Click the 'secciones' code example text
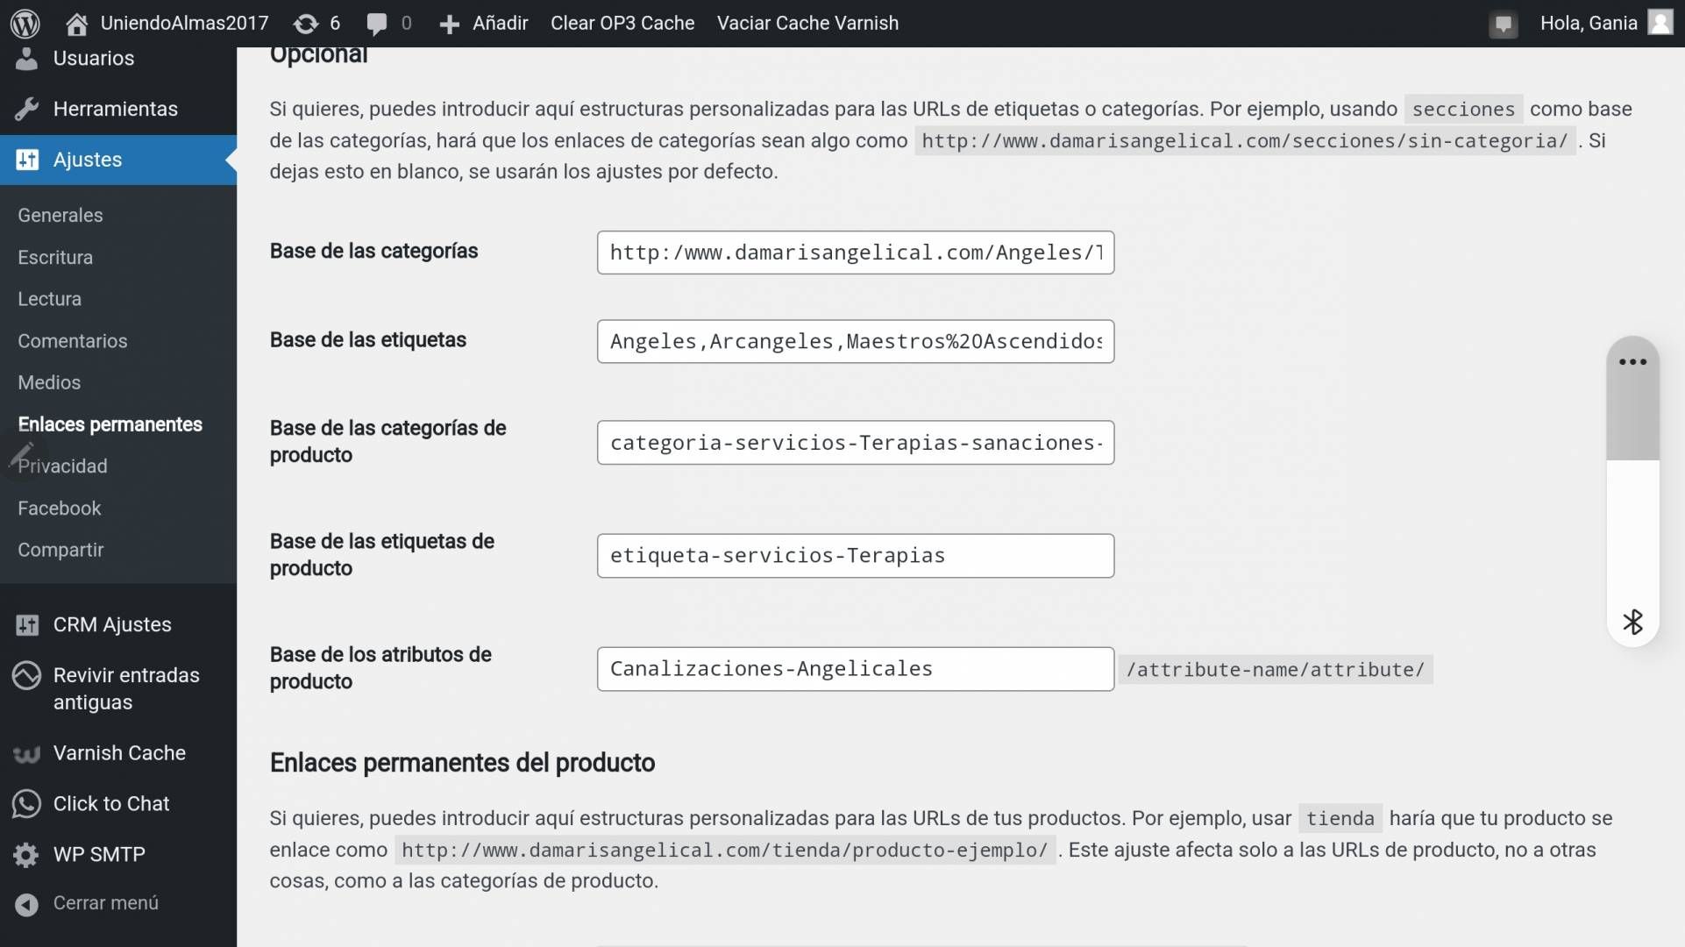Image resolution: width=1685 pixels, height=947 pixels. click(x=1463, y=110)
